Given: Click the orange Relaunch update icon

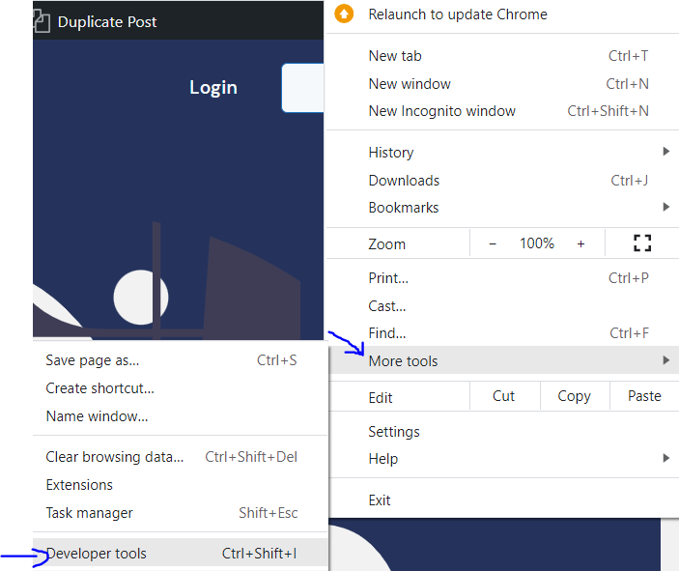Looking at the screenshot, I should [344, 14].
